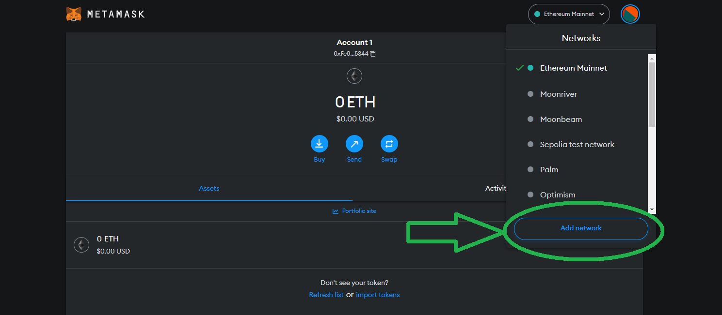Click the Send arrow icon

click(x=354, y=143)
